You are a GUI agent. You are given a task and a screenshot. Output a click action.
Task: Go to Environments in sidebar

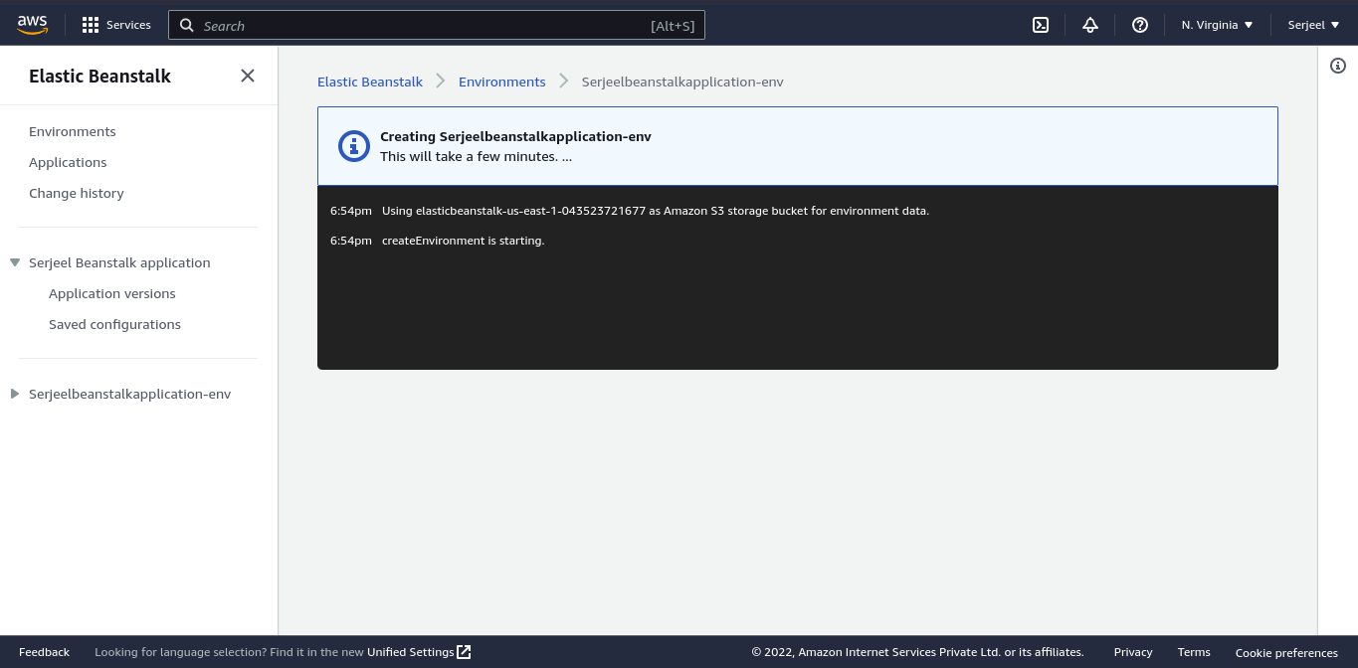coord(73,131)
